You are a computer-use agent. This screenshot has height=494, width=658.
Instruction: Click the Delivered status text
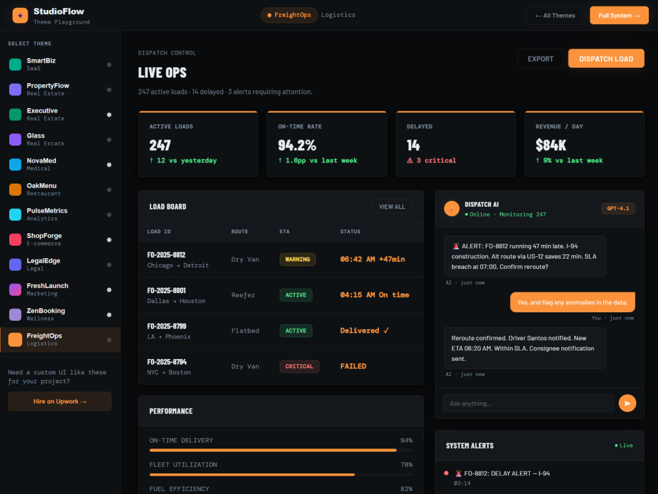365,331
